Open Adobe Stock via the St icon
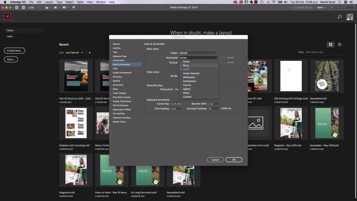 click(23, 8)
